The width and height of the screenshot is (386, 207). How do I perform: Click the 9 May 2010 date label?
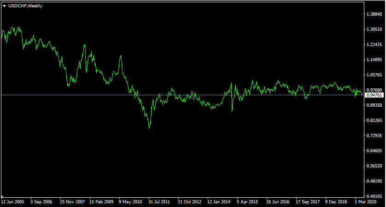[x=130, y=202]
